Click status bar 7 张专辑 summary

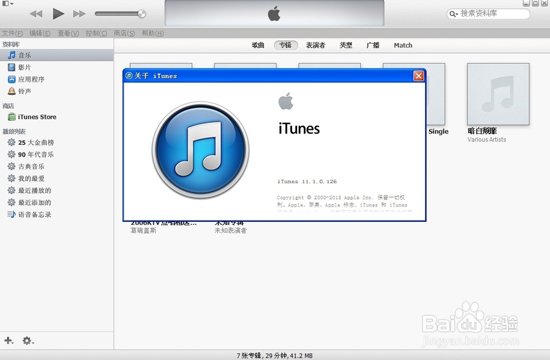click(274, 356)
